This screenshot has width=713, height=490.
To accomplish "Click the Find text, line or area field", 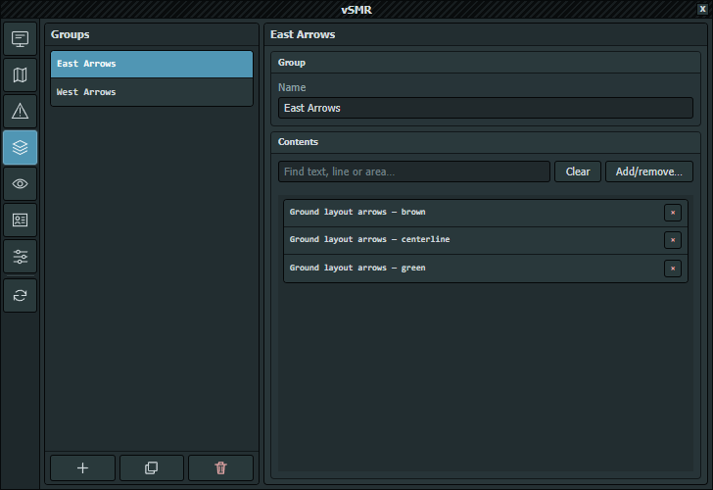I will [413, 171].
